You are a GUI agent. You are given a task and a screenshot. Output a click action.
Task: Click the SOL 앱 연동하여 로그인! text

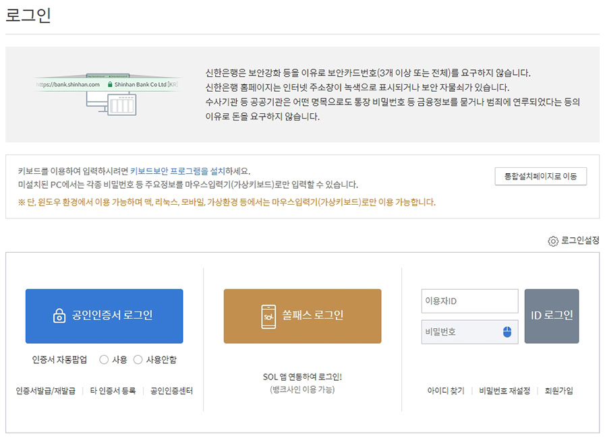pos(302,377)
